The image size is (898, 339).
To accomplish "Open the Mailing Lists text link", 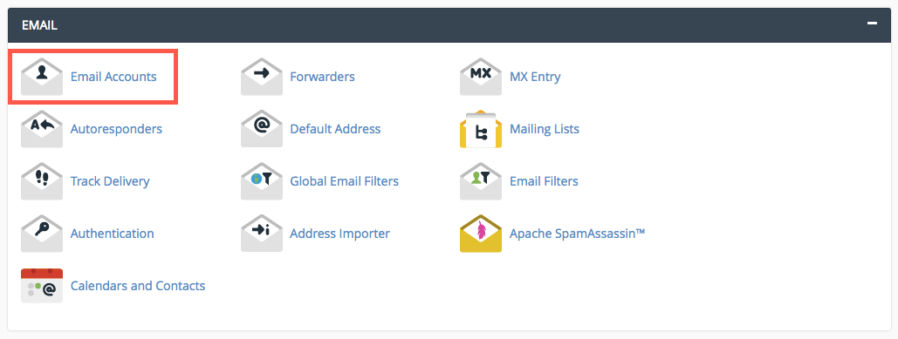I will click(x=545, y=129).
